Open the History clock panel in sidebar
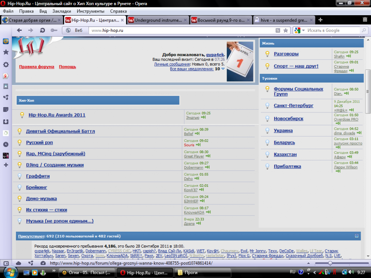This screenshot has height=278, width=371. coord(6,145)
